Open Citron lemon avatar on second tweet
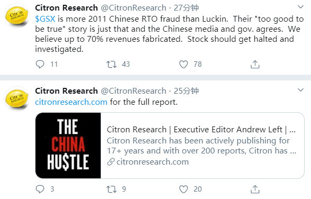Viewport: 311px width, 199px height. tap(17, 99)
